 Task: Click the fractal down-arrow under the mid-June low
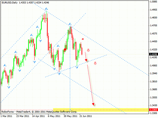click(77, 67)
